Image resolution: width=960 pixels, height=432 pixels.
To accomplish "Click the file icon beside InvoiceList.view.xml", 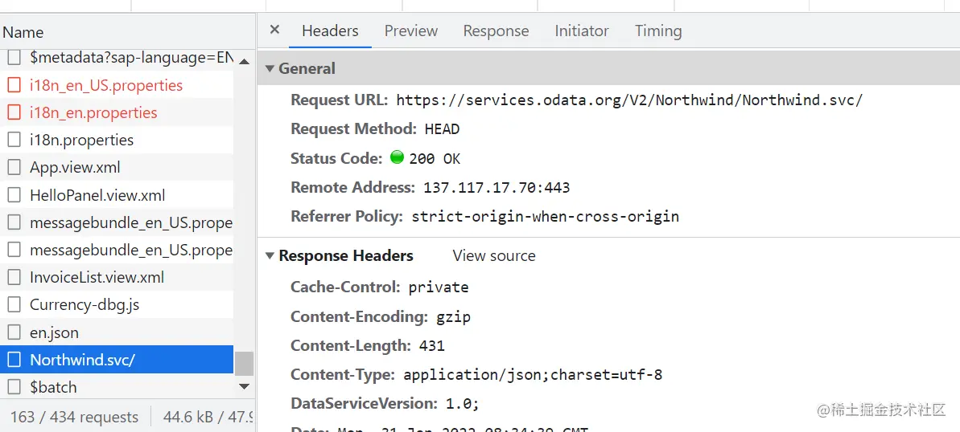I will pos(14,278).
